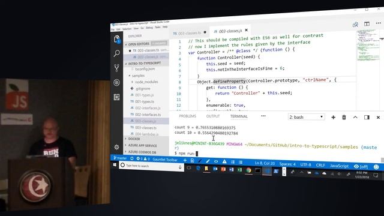Click the Gauntlet Toolbar warning triangle icon
This screenshot has width=384, height=216.
(224, 161)
